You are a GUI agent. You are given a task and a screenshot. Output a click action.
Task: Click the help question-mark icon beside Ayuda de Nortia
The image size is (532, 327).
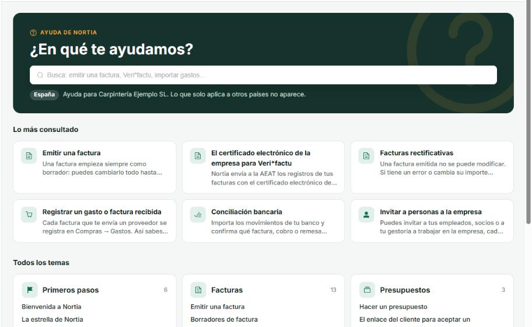(33, 33)
